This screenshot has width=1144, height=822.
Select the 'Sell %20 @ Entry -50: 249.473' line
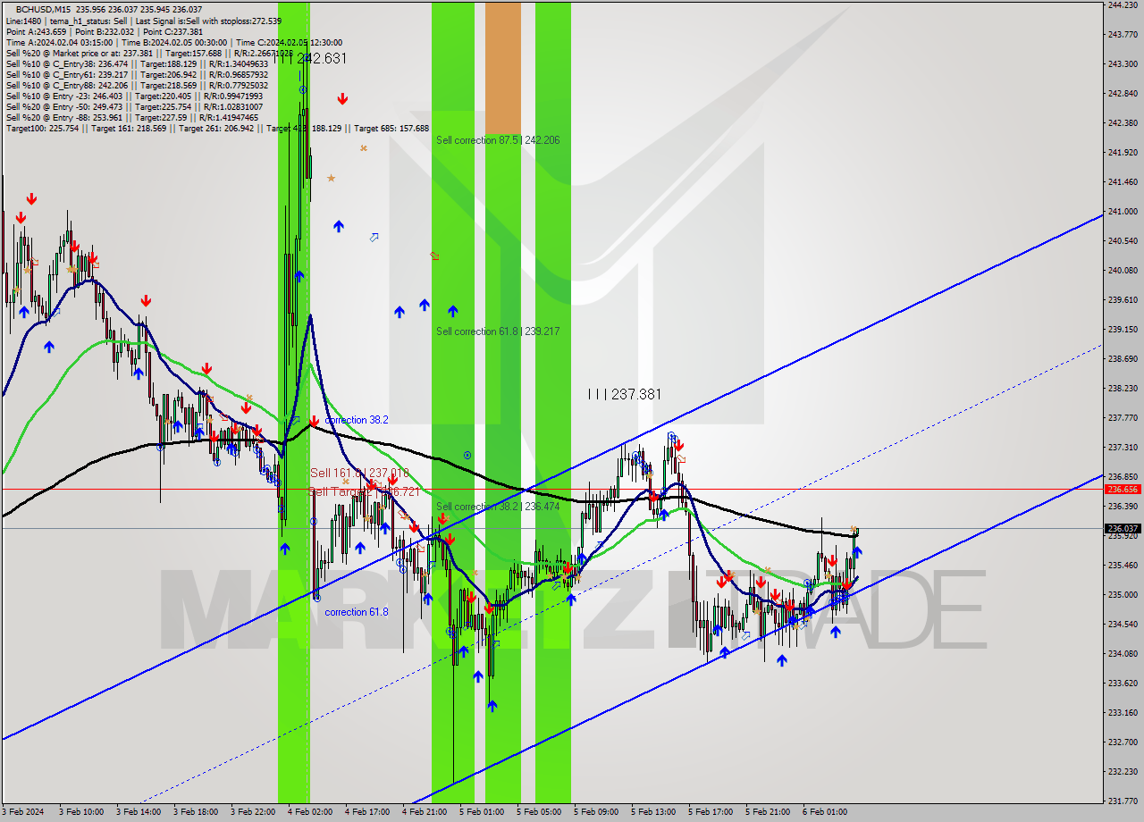click(134, 106)
